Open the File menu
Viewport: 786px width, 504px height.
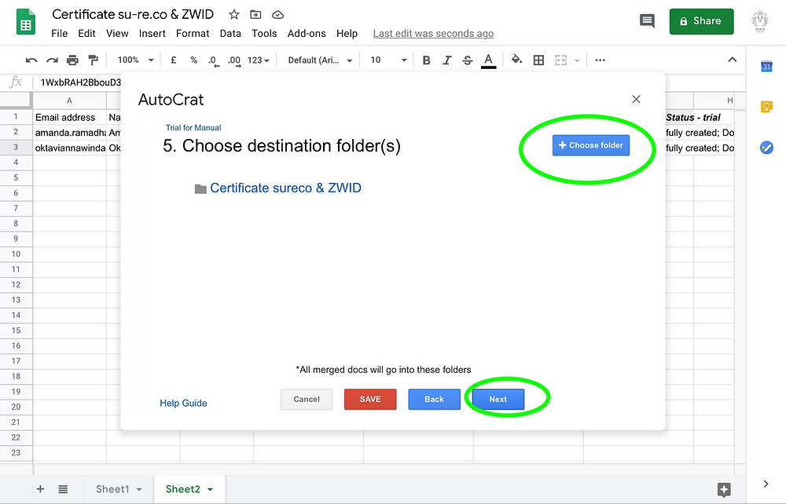tap(59, 34)
